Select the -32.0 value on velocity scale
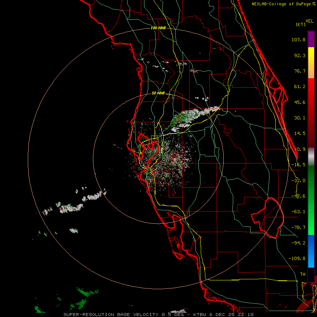 click(298, 181)
